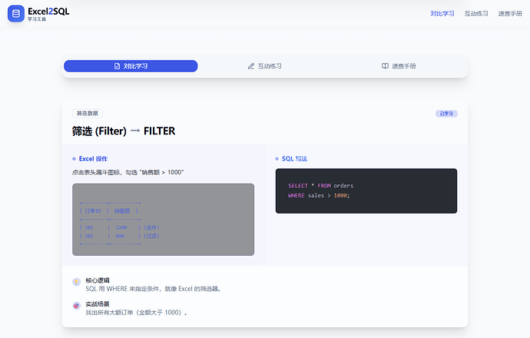The width and height of the screenshot is (530, 338).
Task: Switch to the 互动练习 tab
Action: pyautogui.click(x=265, y=66)
